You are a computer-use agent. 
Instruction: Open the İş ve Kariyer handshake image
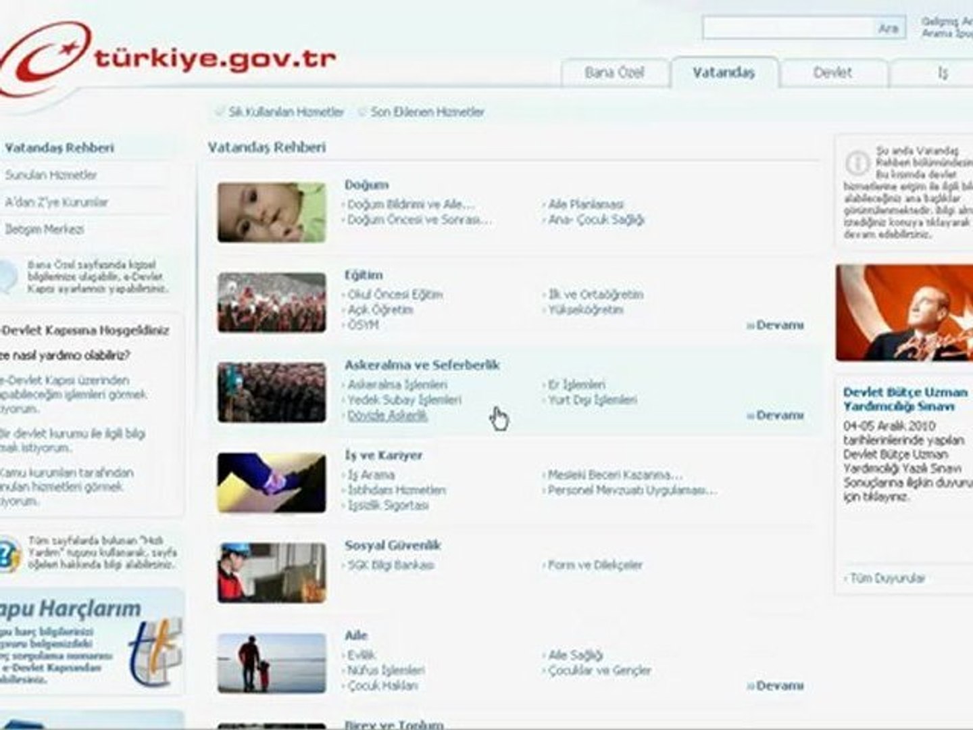(x=272, y=483)
